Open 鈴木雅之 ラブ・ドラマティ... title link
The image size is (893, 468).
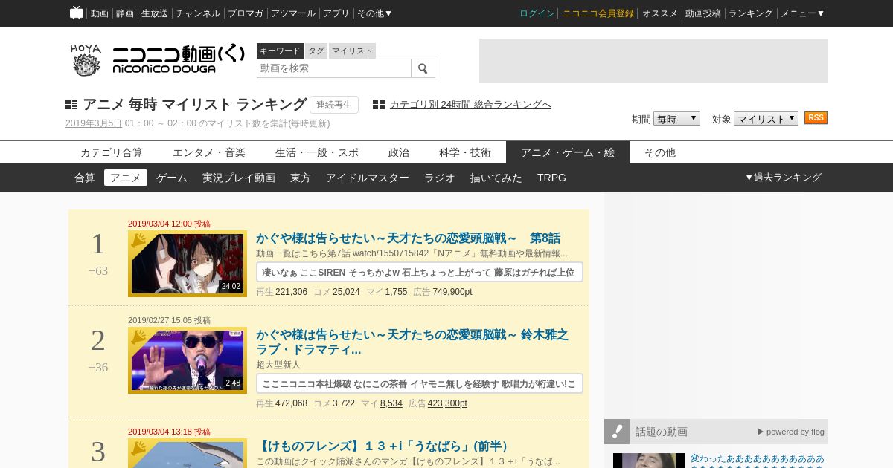(412, 342)
